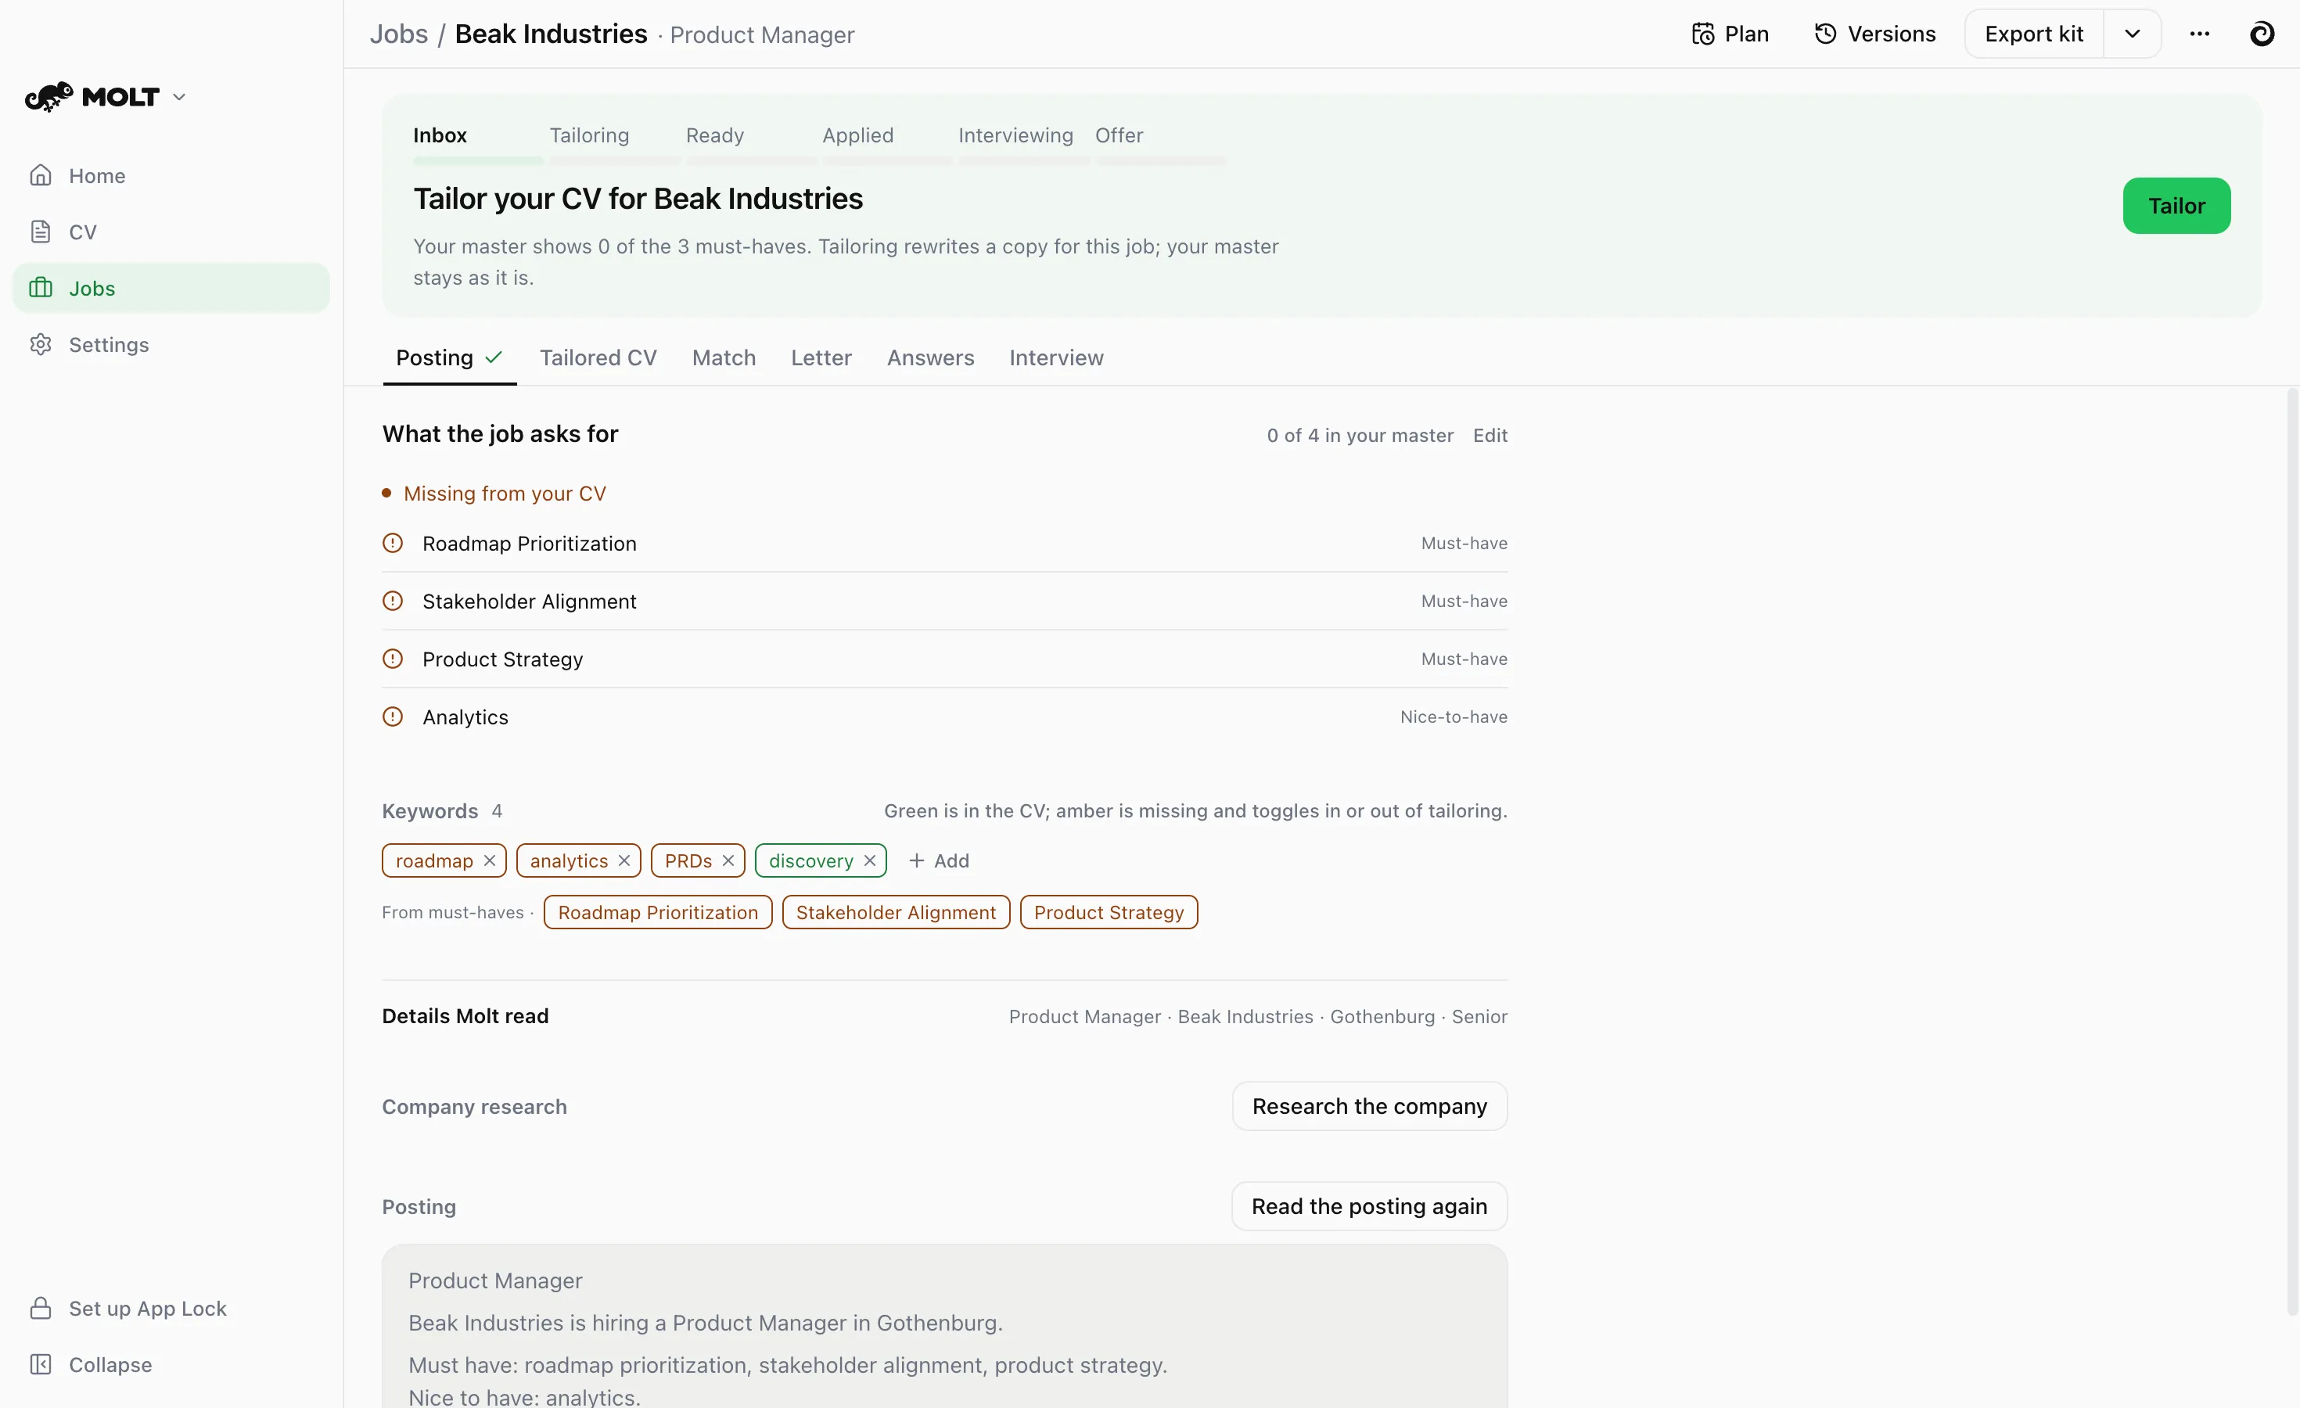Image resolution: width=2300 pixels, height=1408 pixels.
Task: Open the Settings sidebar item
Action: 171,344
